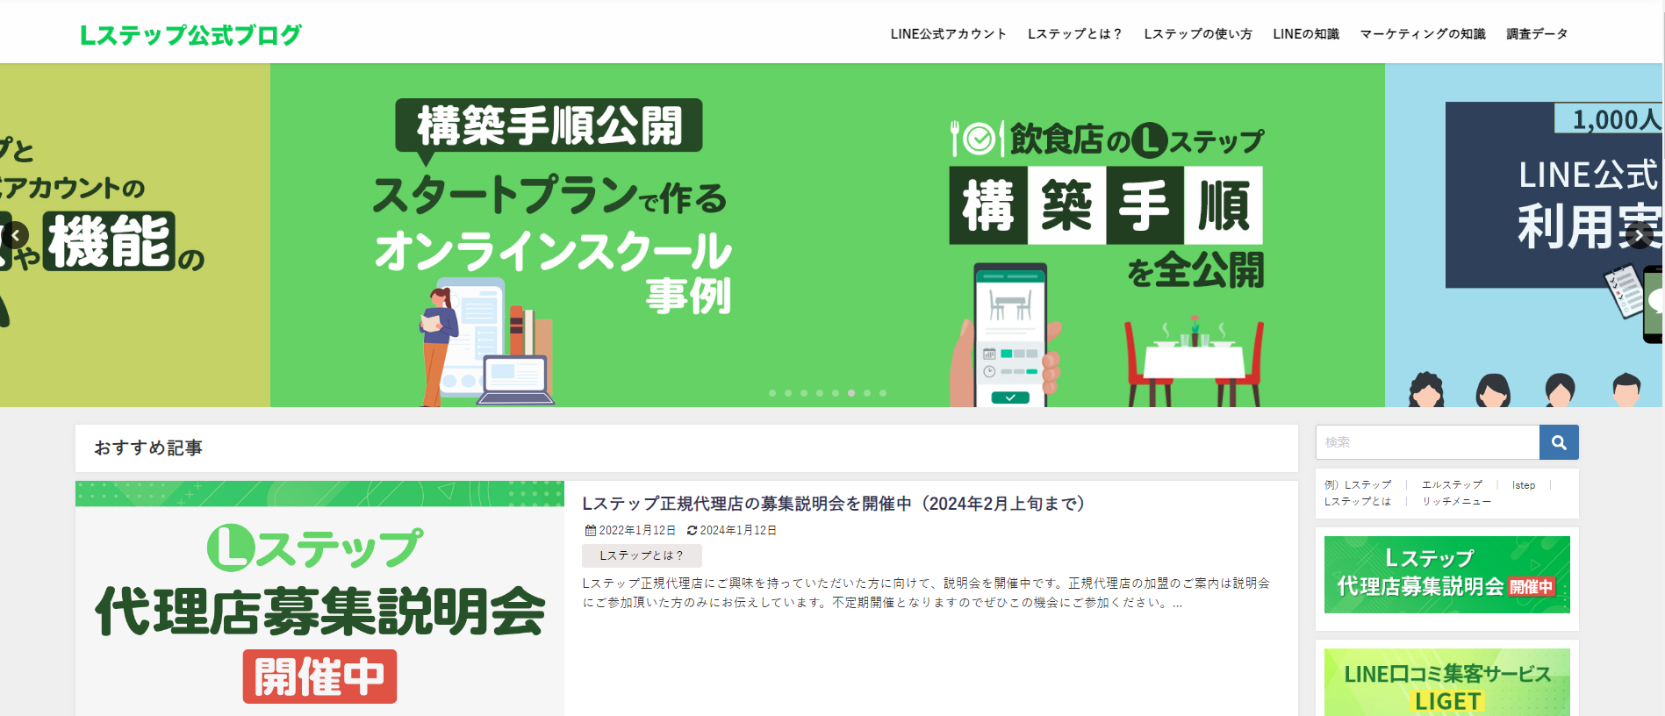
Task: Click the おすすめ記事 heading
Action: [148, 447]
